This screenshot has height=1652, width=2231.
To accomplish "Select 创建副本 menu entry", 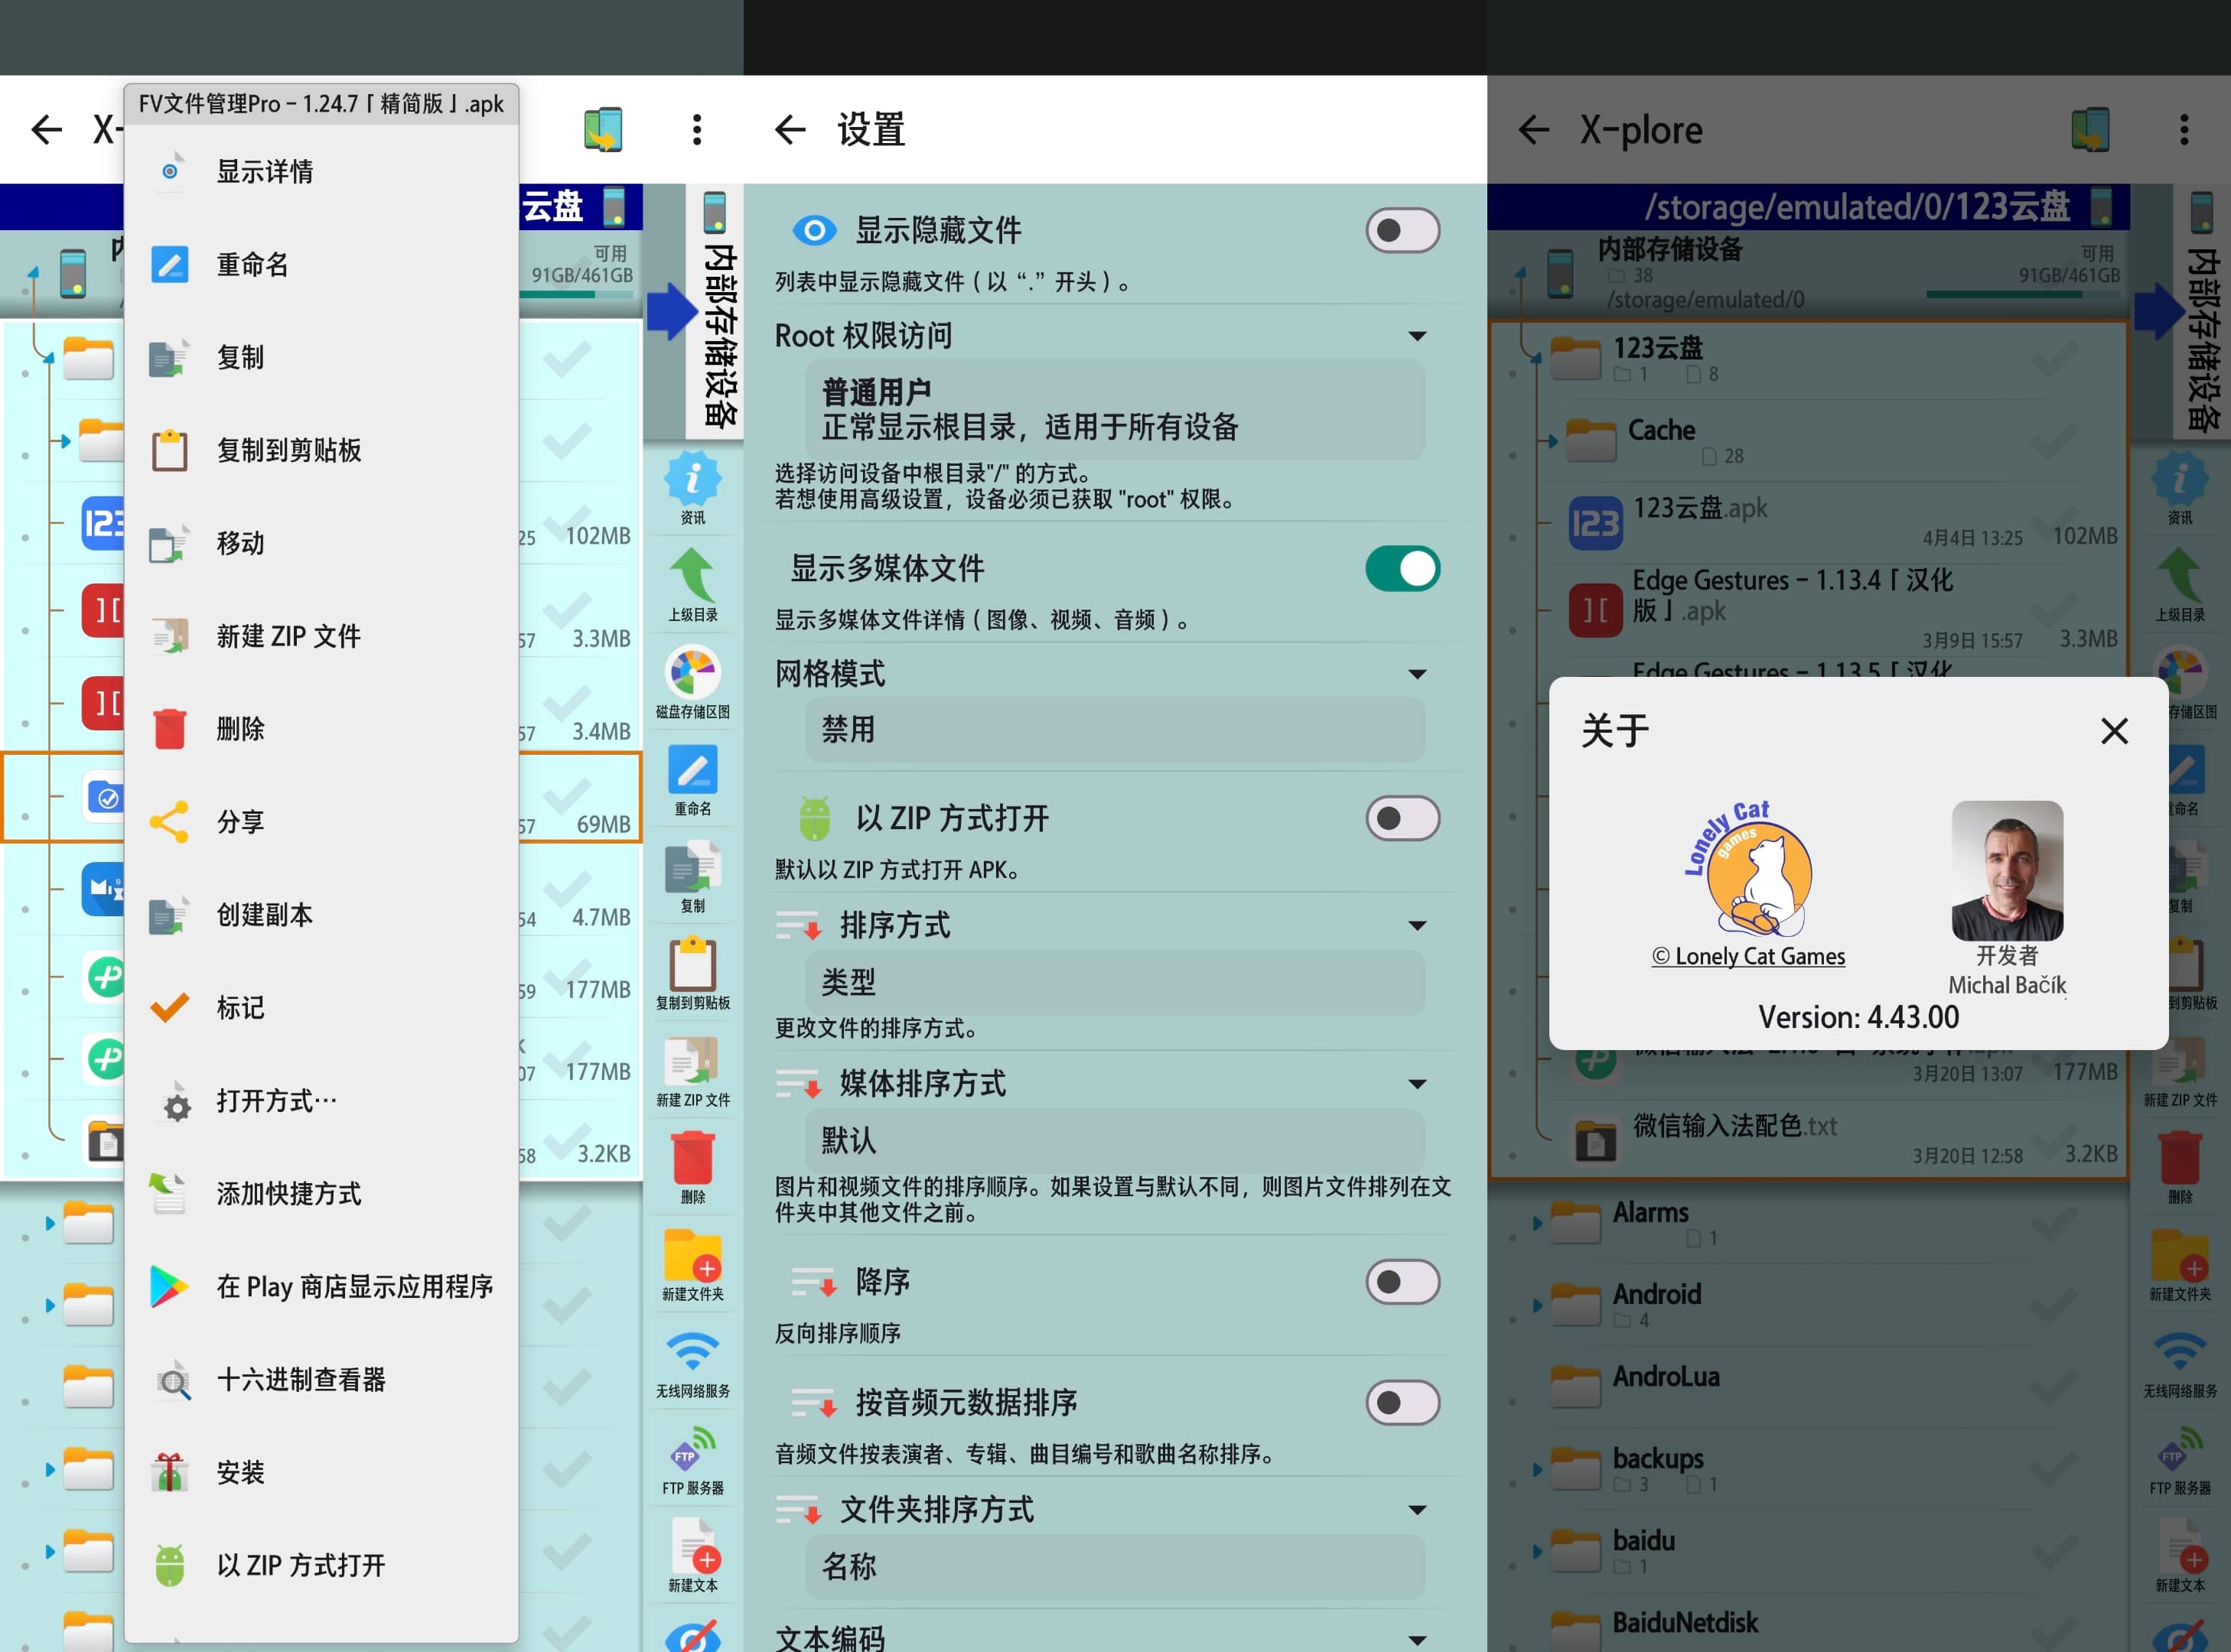I will pyautogui.click(x=321, y=915).
